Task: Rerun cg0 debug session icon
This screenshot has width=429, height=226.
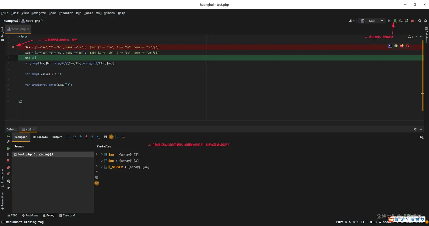Action: tap(8, 136)
